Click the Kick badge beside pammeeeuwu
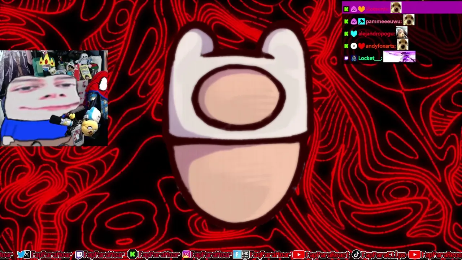 (x=346, y=22)
